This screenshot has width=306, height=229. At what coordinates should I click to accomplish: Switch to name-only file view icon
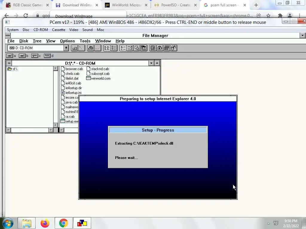coord(107,48)
